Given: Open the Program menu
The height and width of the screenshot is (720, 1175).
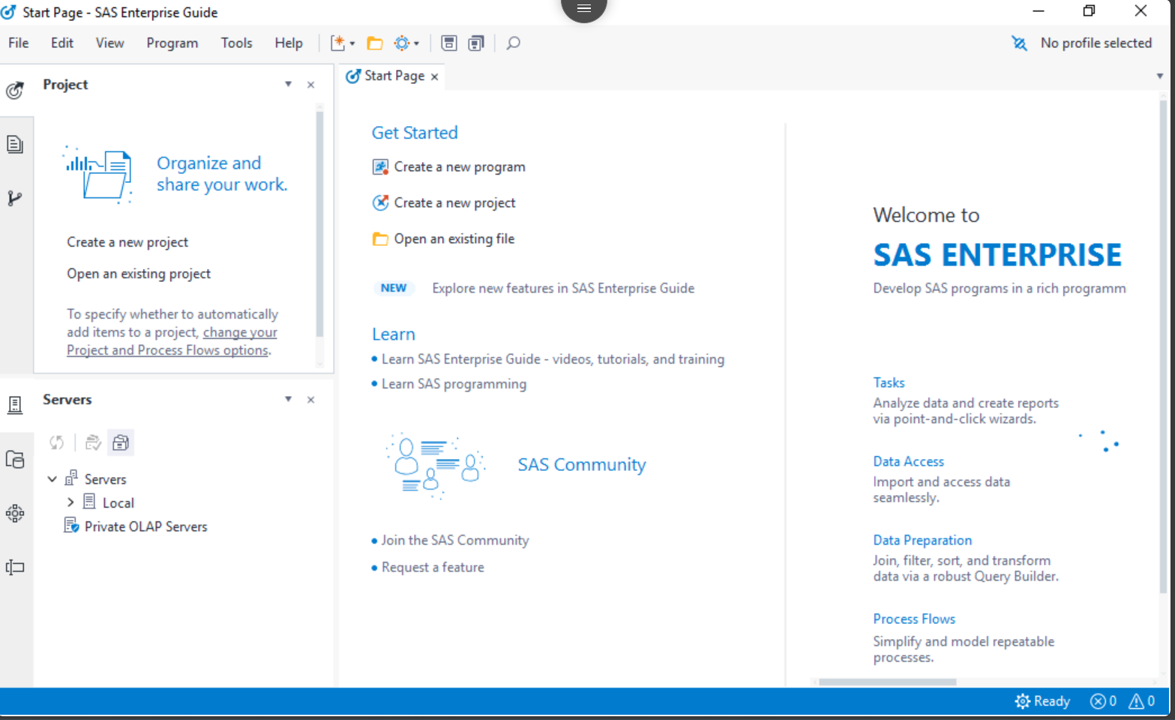Looking at the screenshot, I should (172, 43).
